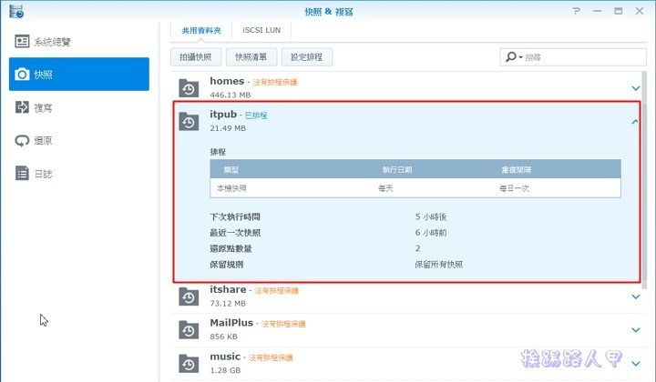Viewport: 656px width, 382px height.
Task: Click the 21.49 MB size text
Action: tap(228, 128)
